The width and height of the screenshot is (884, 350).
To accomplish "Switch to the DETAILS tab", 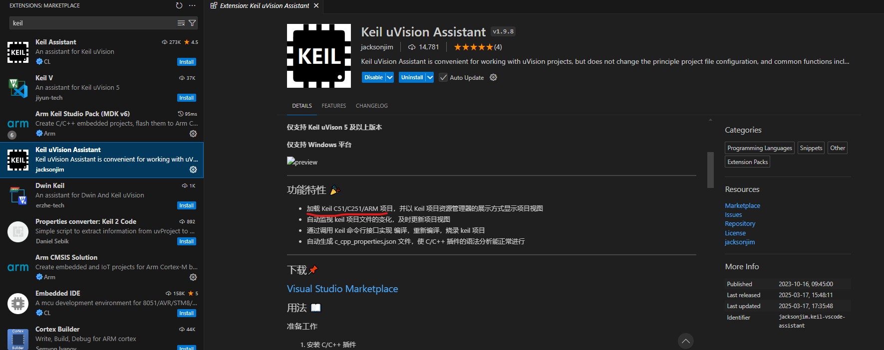I will pos(302,106).
